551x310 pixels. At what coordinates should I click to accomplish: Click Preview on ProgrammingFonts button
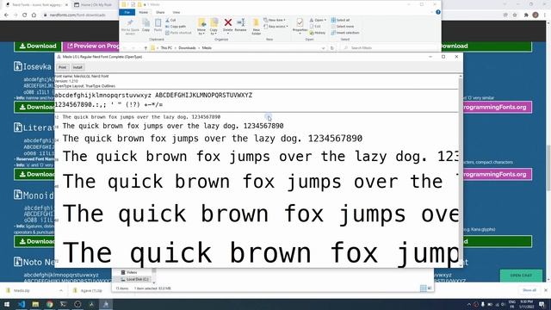[x=92, y=46]
